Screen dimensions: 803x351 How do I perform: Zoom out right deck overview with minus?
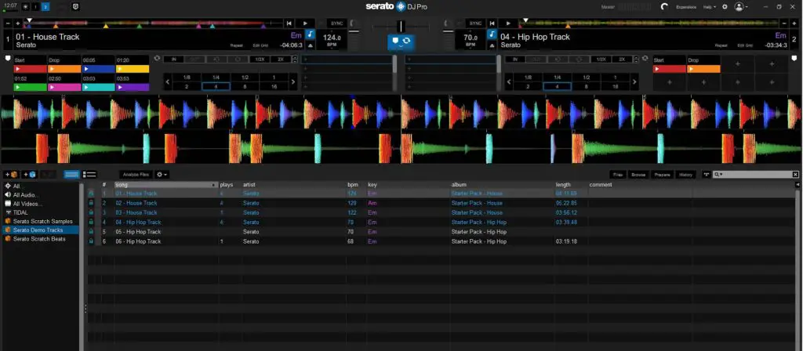coord(784,24)
